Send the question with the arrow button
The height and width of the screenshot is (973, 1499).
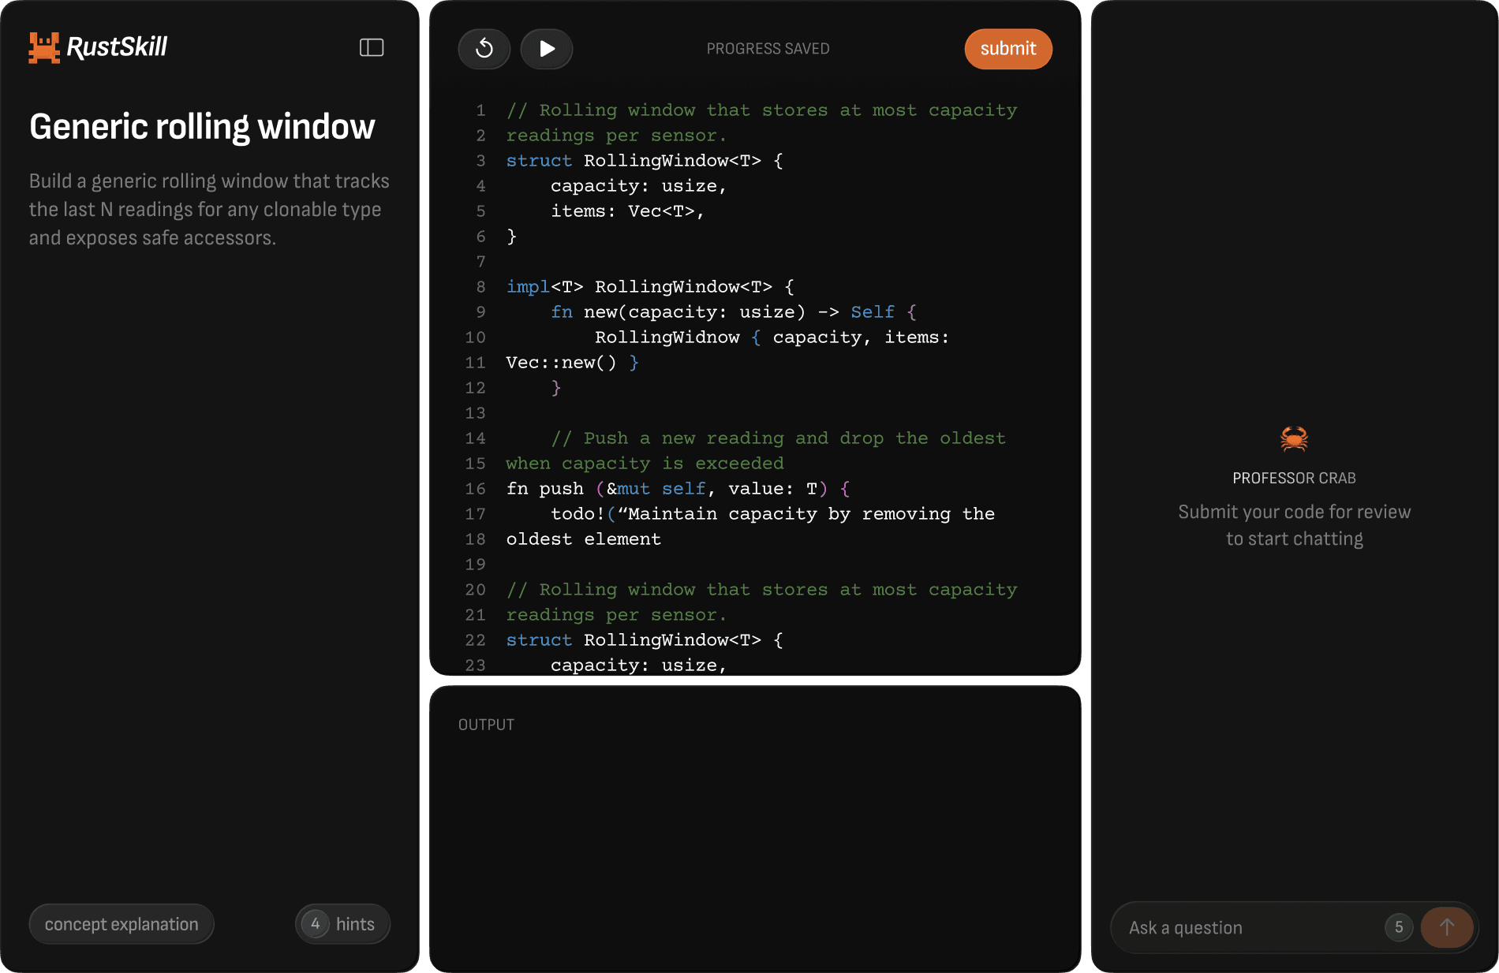point(1446,927)
